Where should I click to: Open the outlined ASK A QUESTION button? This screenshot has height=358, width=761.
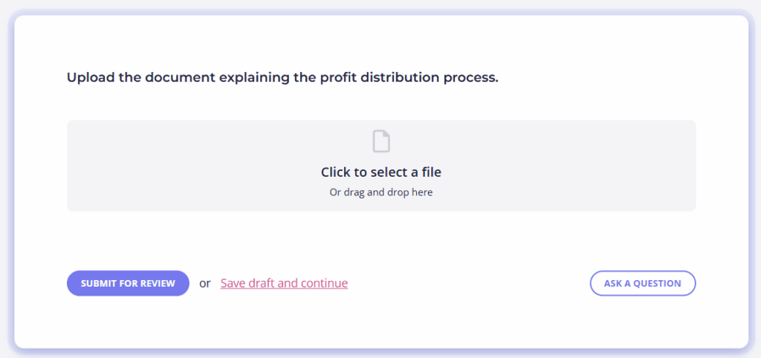[x=643, y=283]
